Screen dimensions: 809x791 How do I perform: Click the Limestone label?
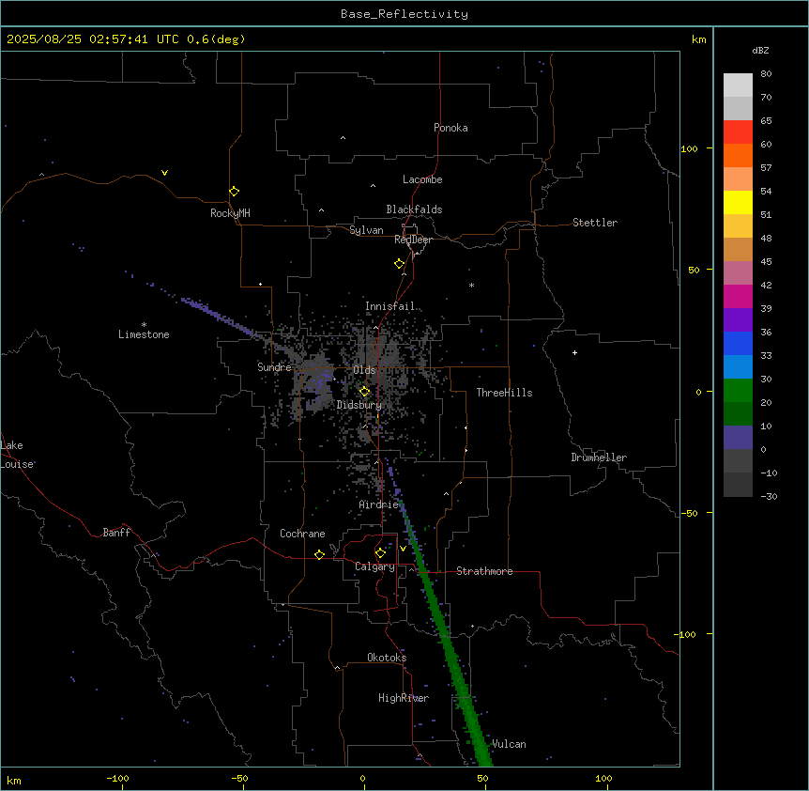pos(144,334)
